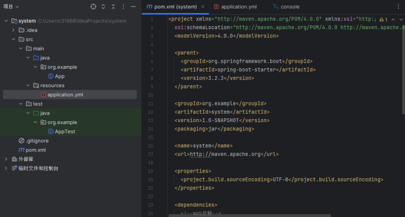This screenshot has height=217, width=405.
Task: Collapse the resources folder
Action: (x=28, y=85)
